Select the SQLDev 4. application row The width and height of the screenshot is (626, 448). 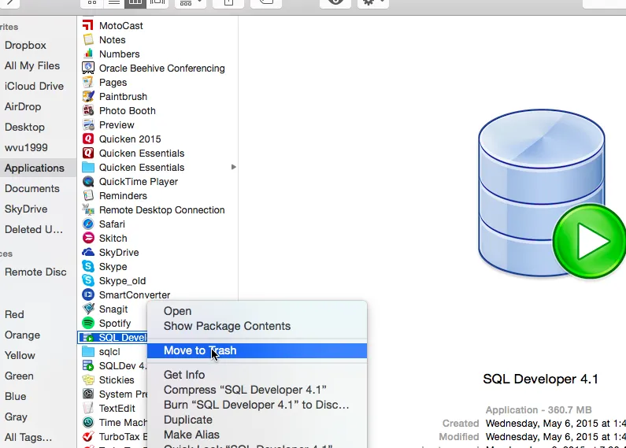[113, 366]
